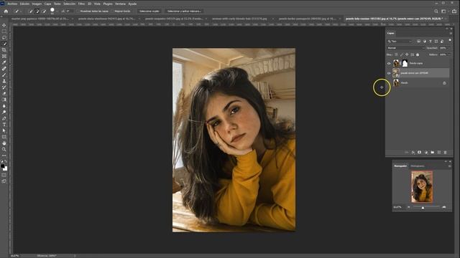Screen dimensions: 460x258
Task: Select the Hand tool
Action: pyautogui.click(x=4, y=143)
